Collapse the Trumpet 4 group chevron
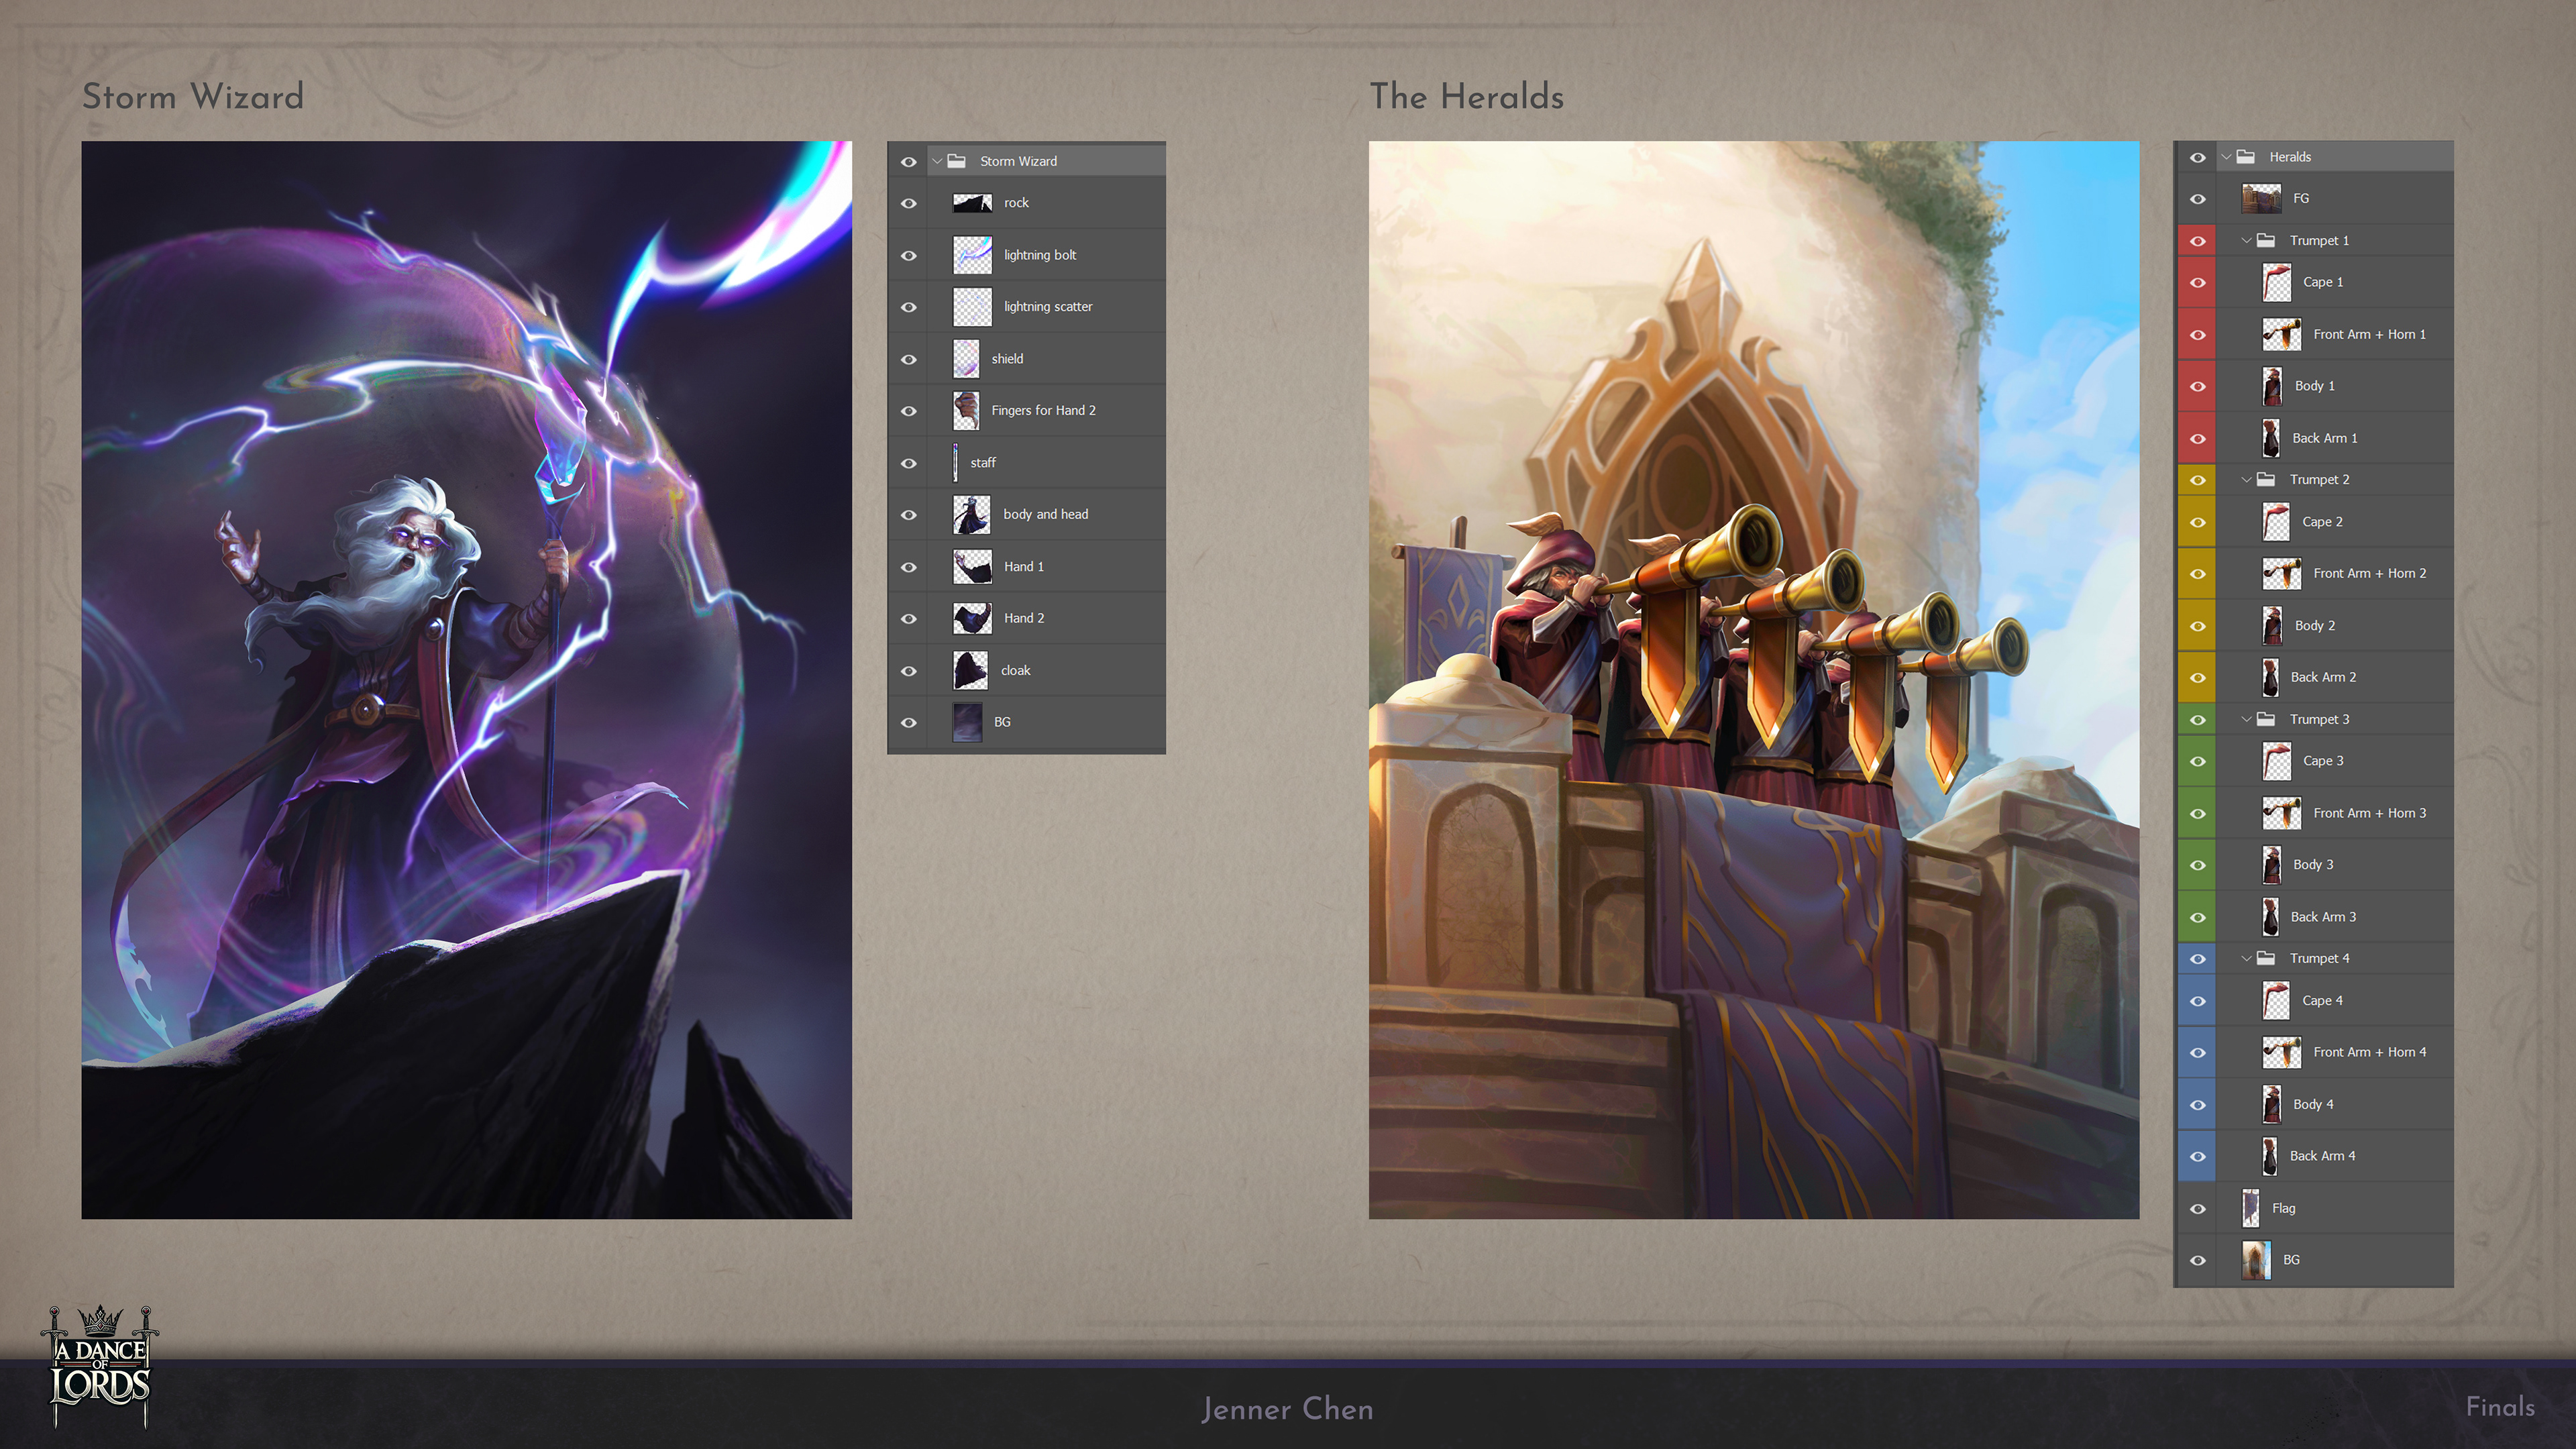The height and width of the screenshot is (1449, 2576). pos(2246,958)
